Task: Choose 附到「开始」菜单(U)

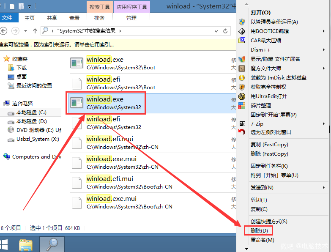Action: pos(274,175)
